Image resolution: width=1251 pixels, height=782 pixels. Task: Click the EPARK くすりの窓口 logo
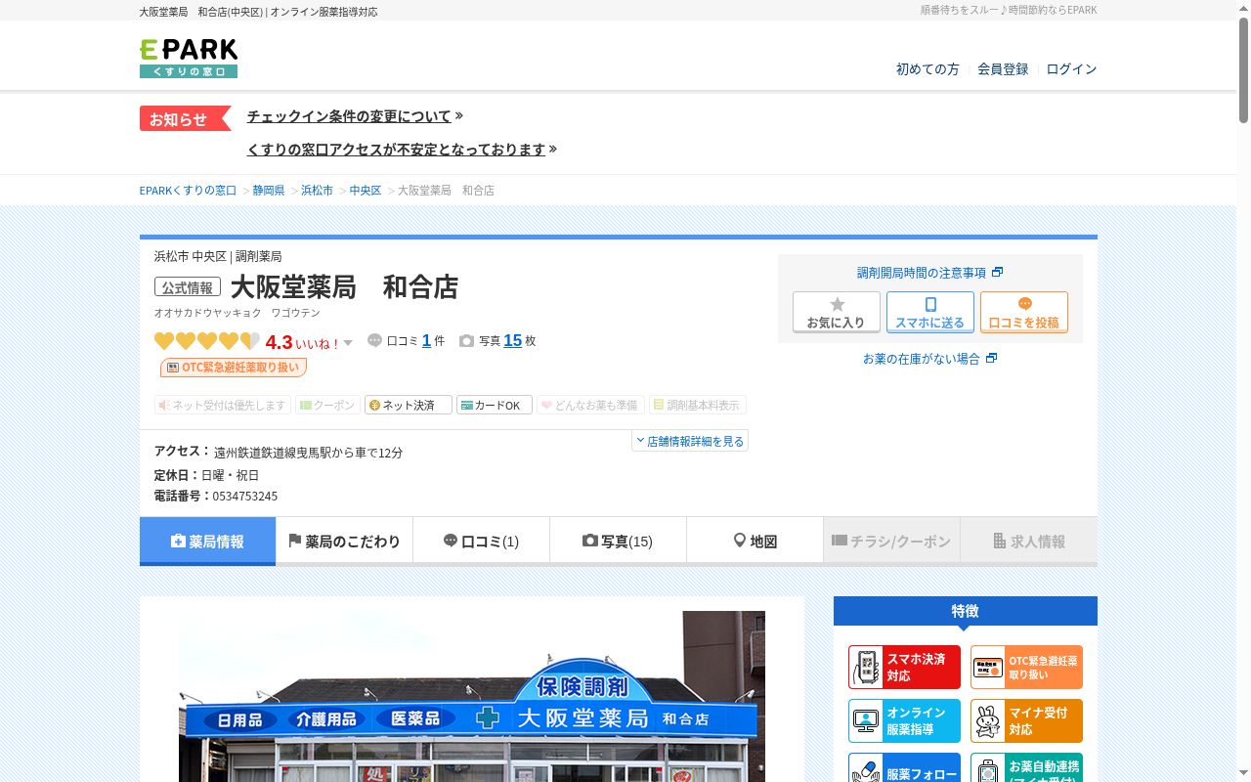point(189,59)
